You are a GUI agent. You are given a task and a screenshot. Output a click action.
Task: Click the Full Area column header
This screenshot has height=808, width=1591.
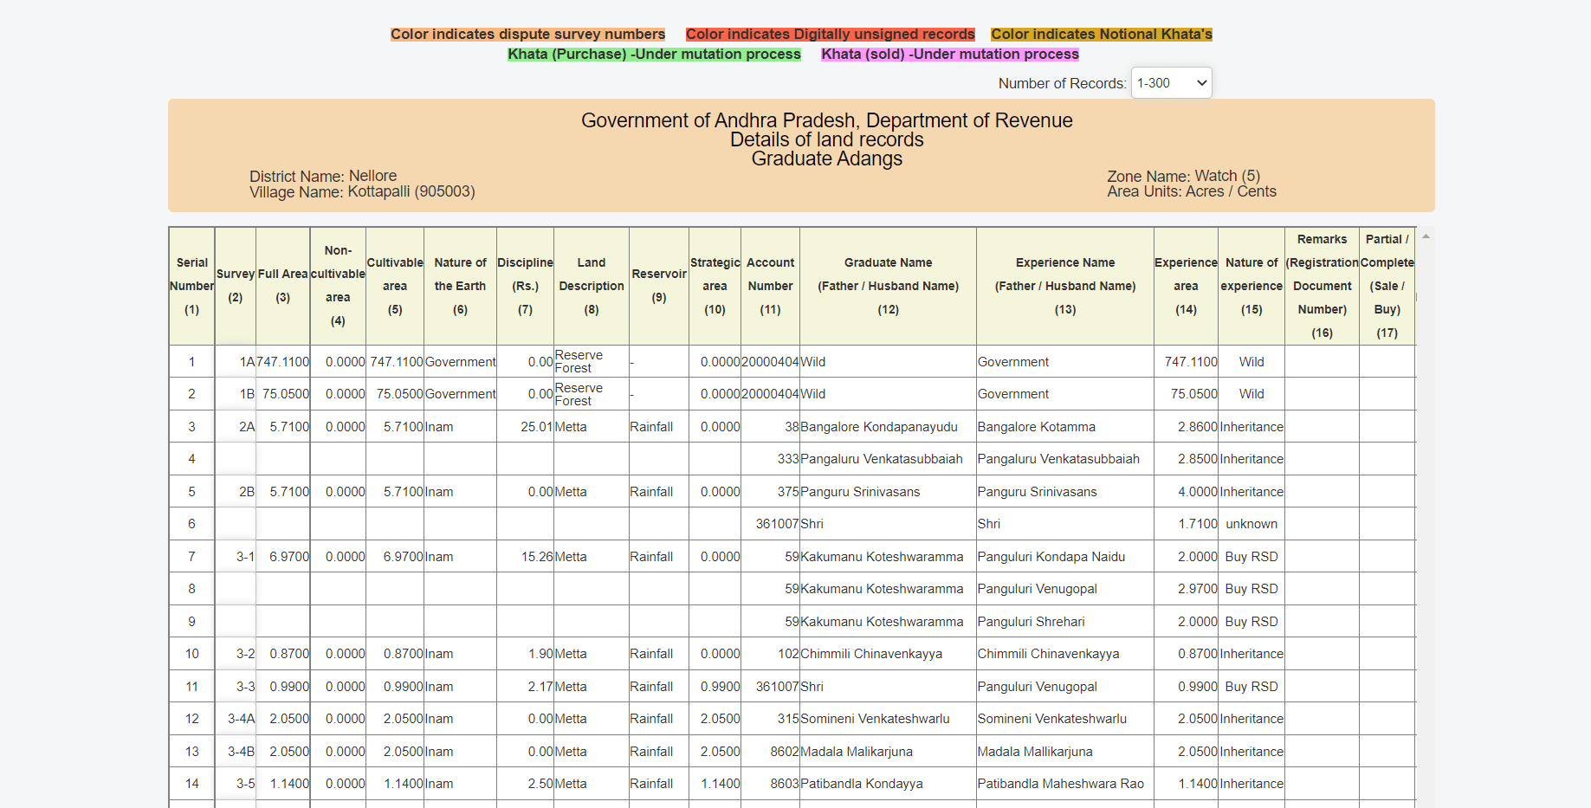coord(282,286)
